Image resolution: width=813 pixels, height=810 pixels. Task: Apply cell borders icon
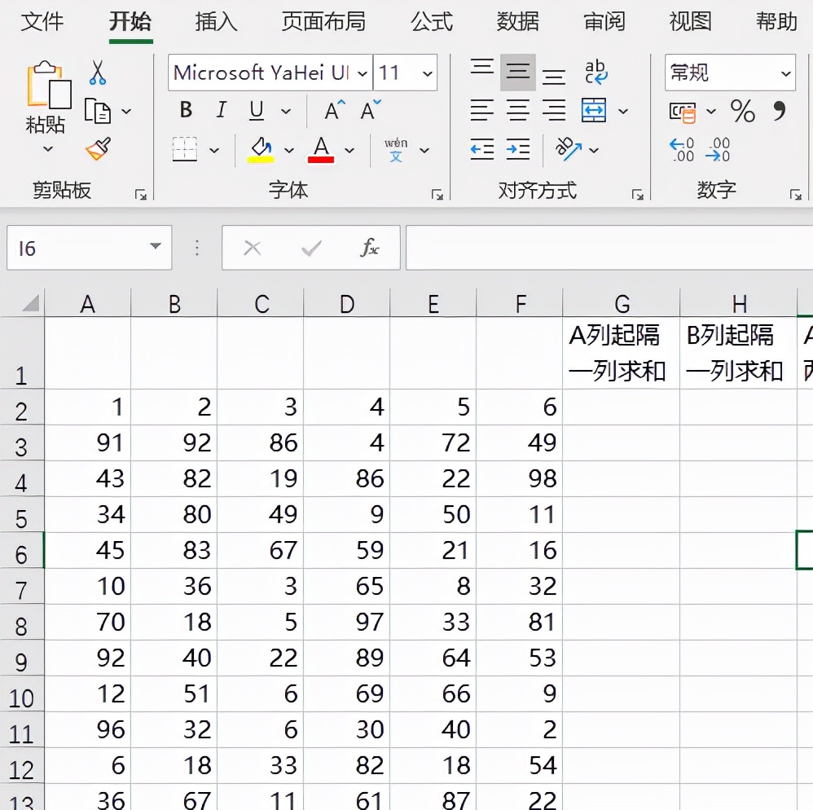[x=185, y=150]
